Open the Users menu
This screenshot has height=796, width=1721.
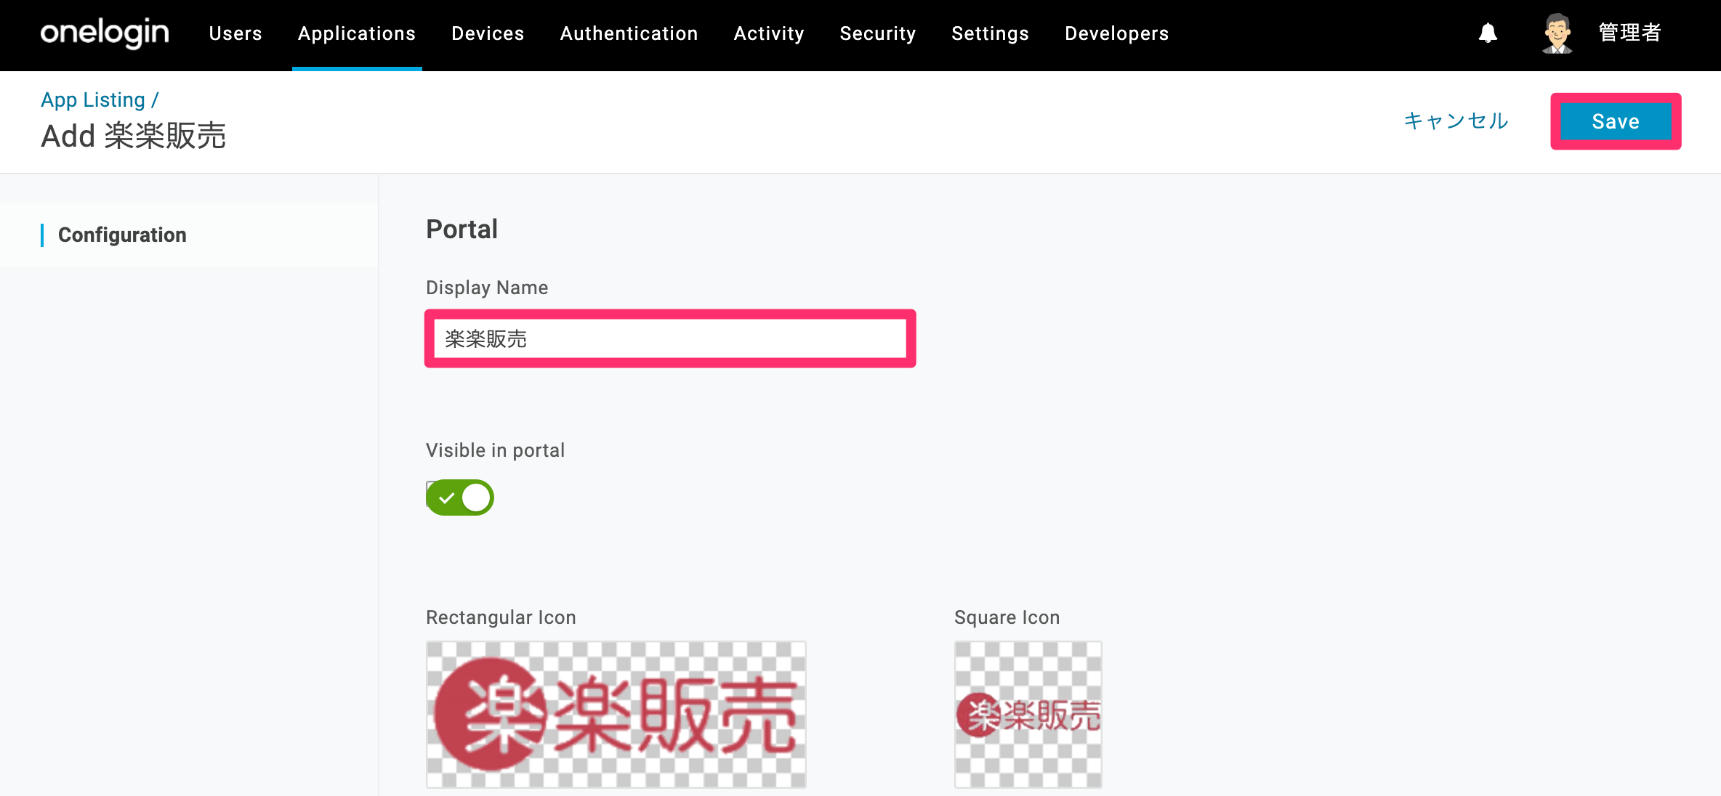coord(235,33)
